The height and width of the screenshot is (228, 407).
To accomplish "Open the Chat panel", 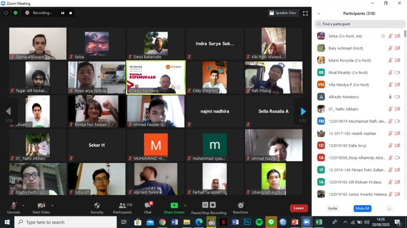I will click(x=148, y=208).
